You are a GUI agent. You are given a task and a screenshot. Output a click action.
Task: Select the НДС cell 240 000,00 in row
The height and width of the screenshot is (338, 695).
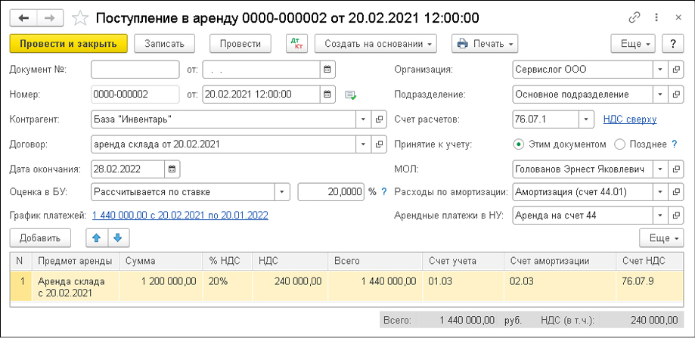(x=290, y=286)
